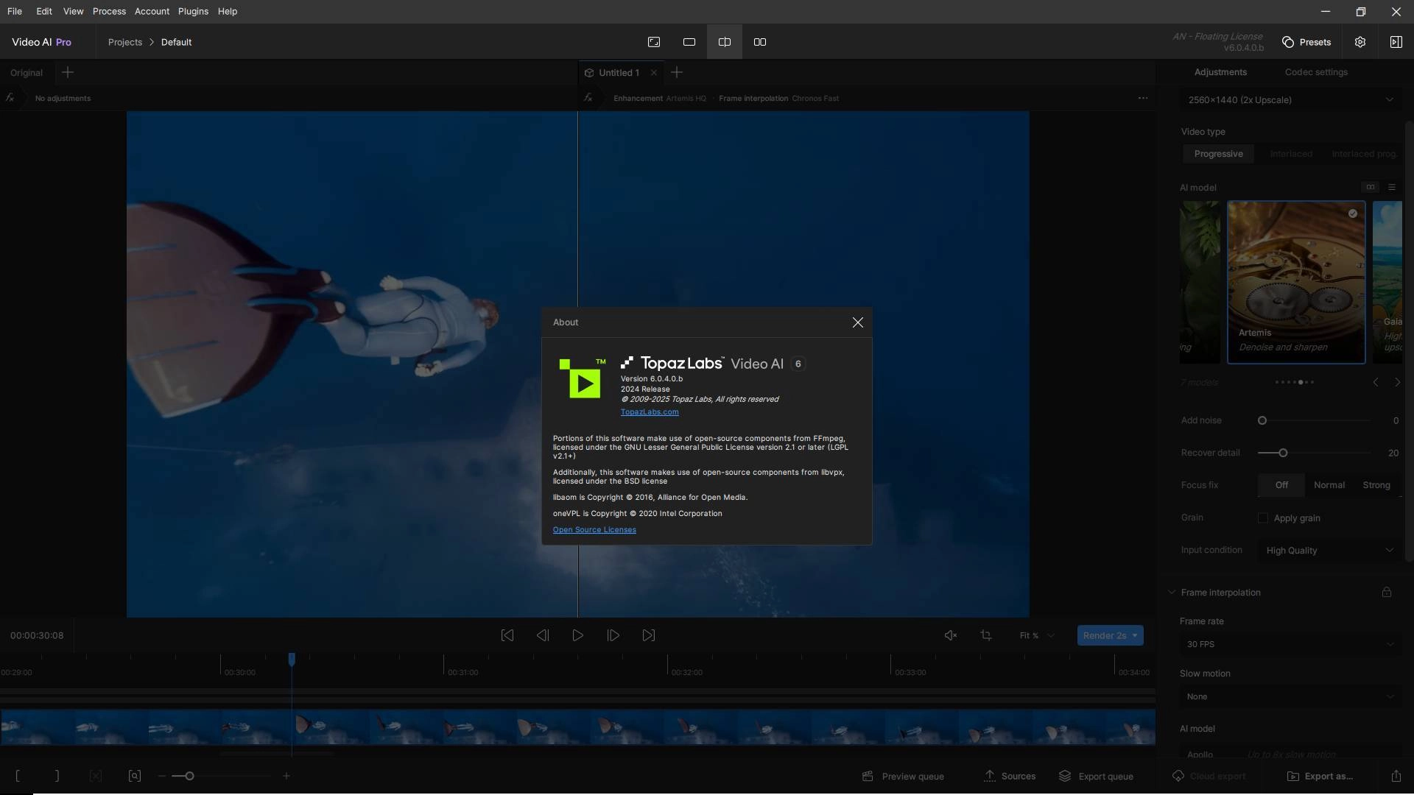This screenshot has height=795, width=1414.
Task: Set Focus fix to Off
Action: [1281, 485]
